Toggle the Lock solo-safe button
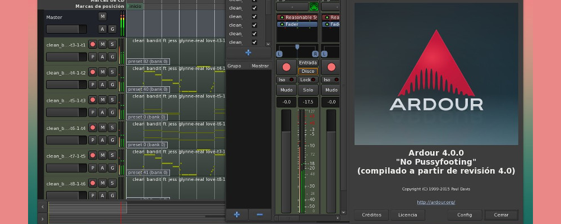561x224 pixels. 308,80
